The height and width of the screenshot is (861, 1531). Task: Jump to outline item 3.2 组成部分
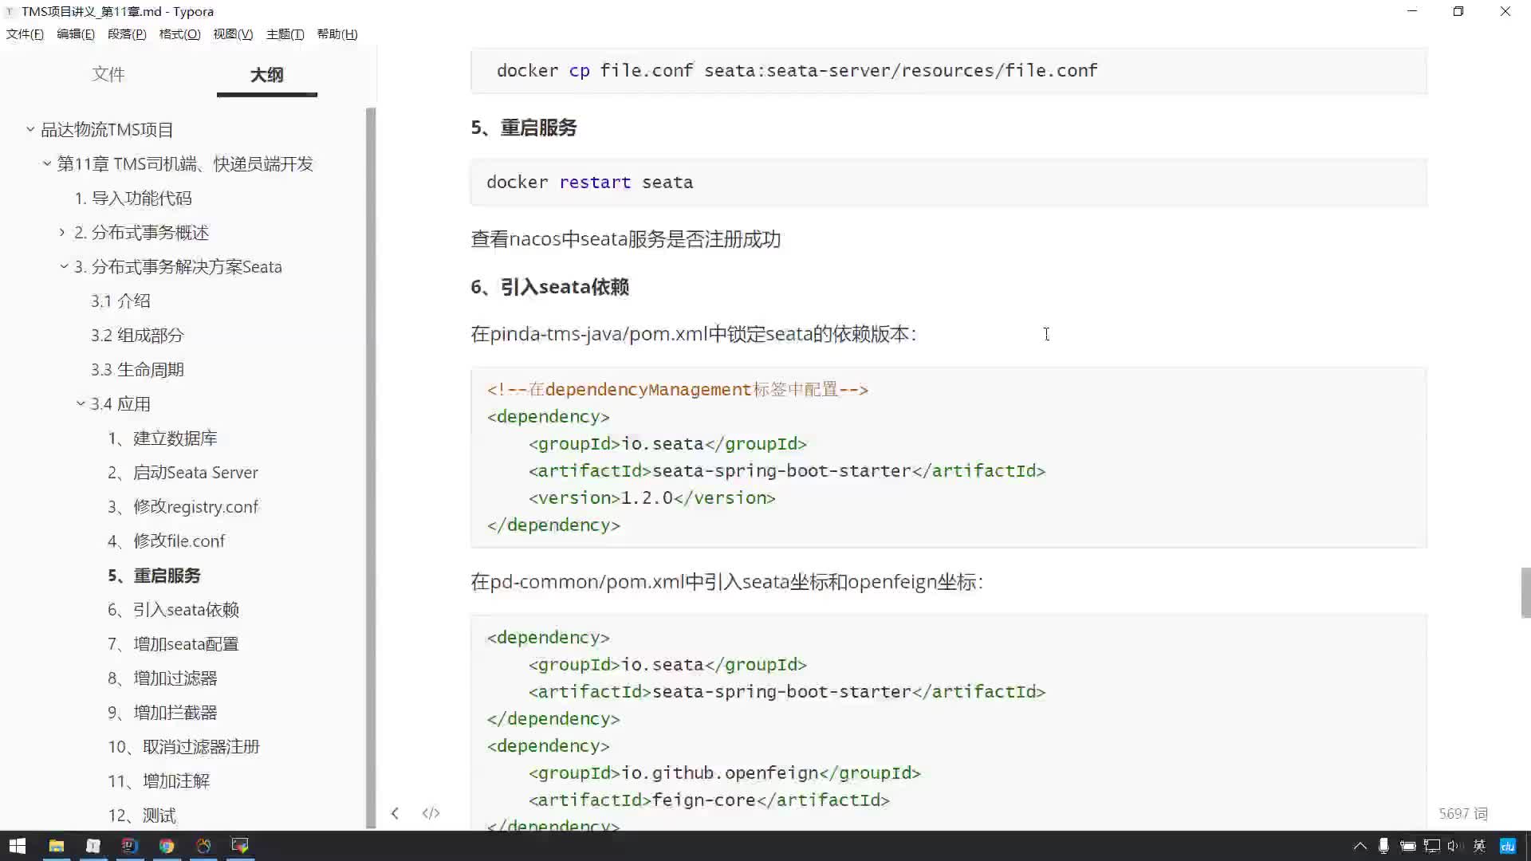point(137,335)
